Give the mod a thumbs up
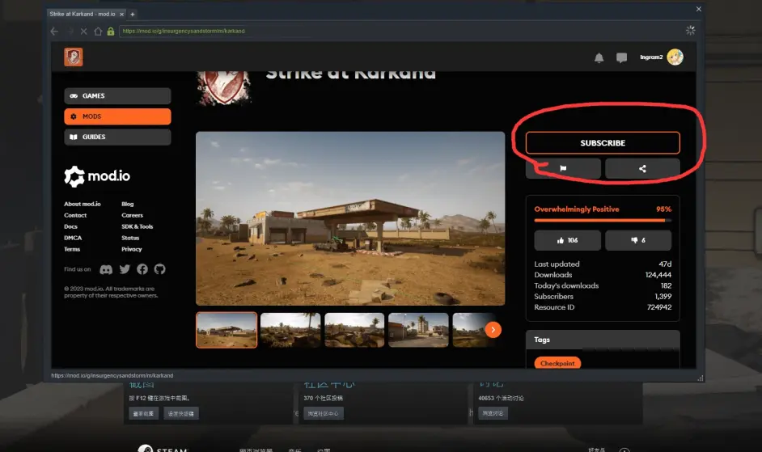The image size is (762, 452). point(567,240)
